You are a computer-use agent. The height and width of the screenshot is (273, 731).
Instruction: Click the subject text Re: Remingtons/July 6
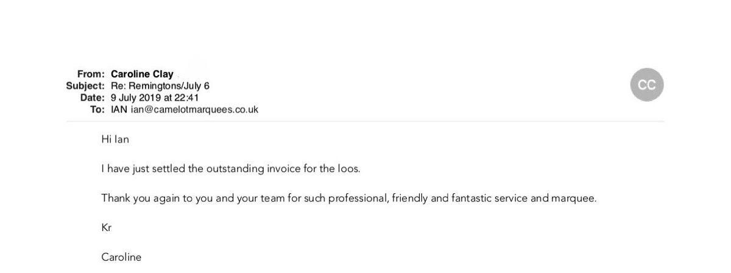click(160, 86)
